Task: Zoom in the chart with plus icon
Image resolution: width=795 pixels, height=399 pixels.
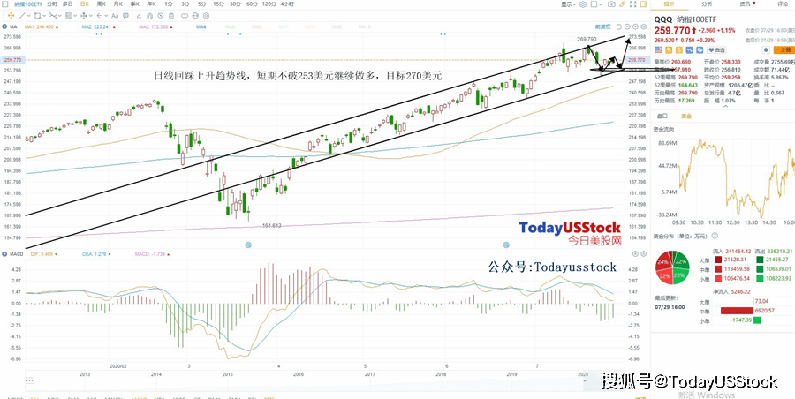Action: [x=635, y=26]
